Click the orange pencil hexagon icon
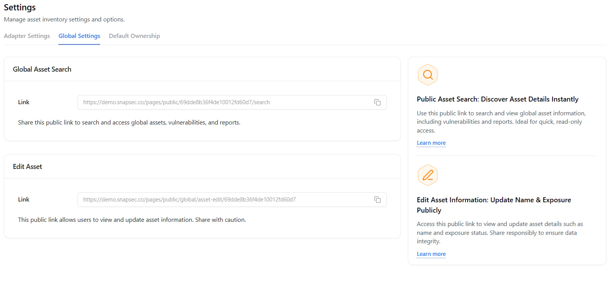The image size is (609, 290). point(427,175)
